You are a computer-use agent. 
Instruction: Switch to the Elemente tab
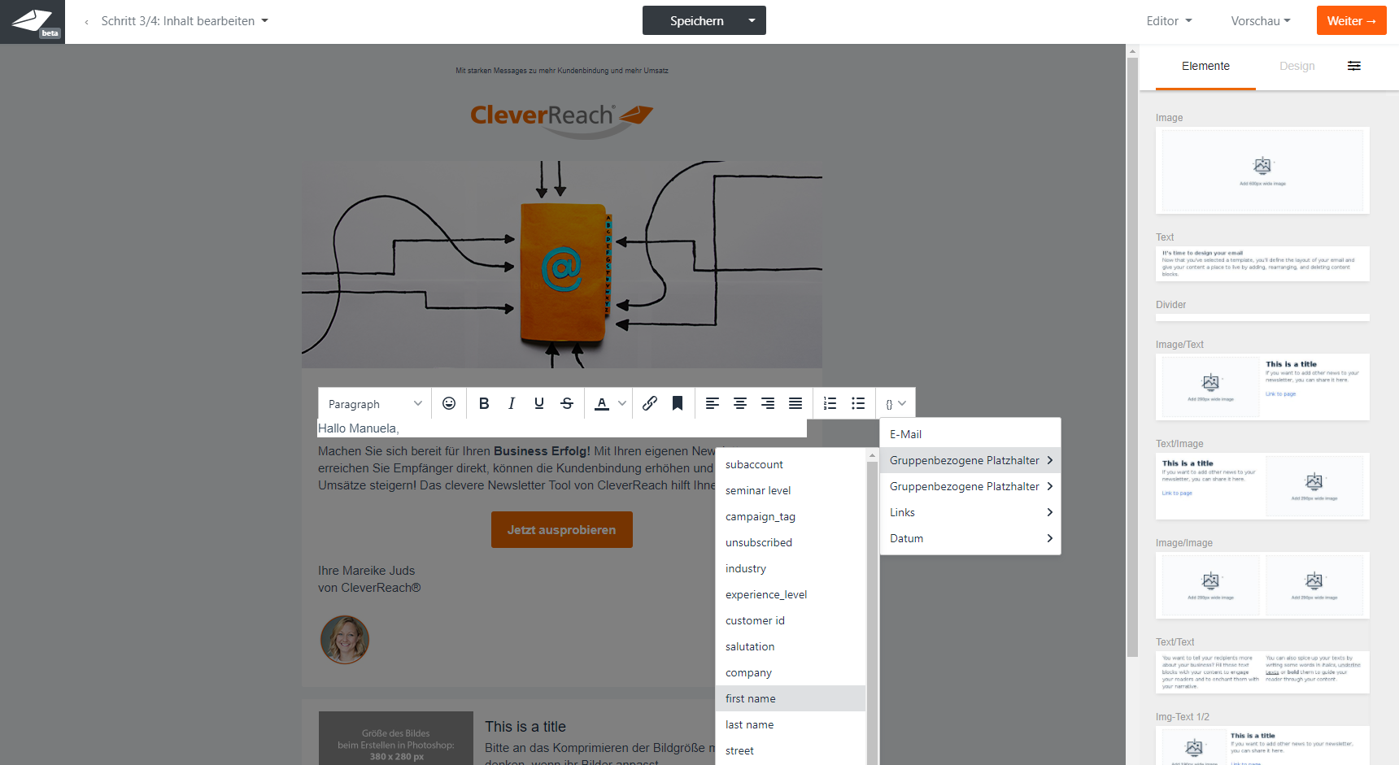pyautogui.click(x=1205, y=66)
